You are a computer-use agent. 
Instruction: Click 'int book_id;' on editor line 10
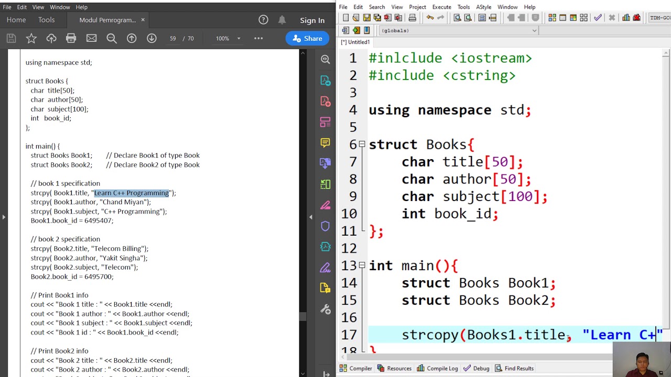tap(450, 214)
